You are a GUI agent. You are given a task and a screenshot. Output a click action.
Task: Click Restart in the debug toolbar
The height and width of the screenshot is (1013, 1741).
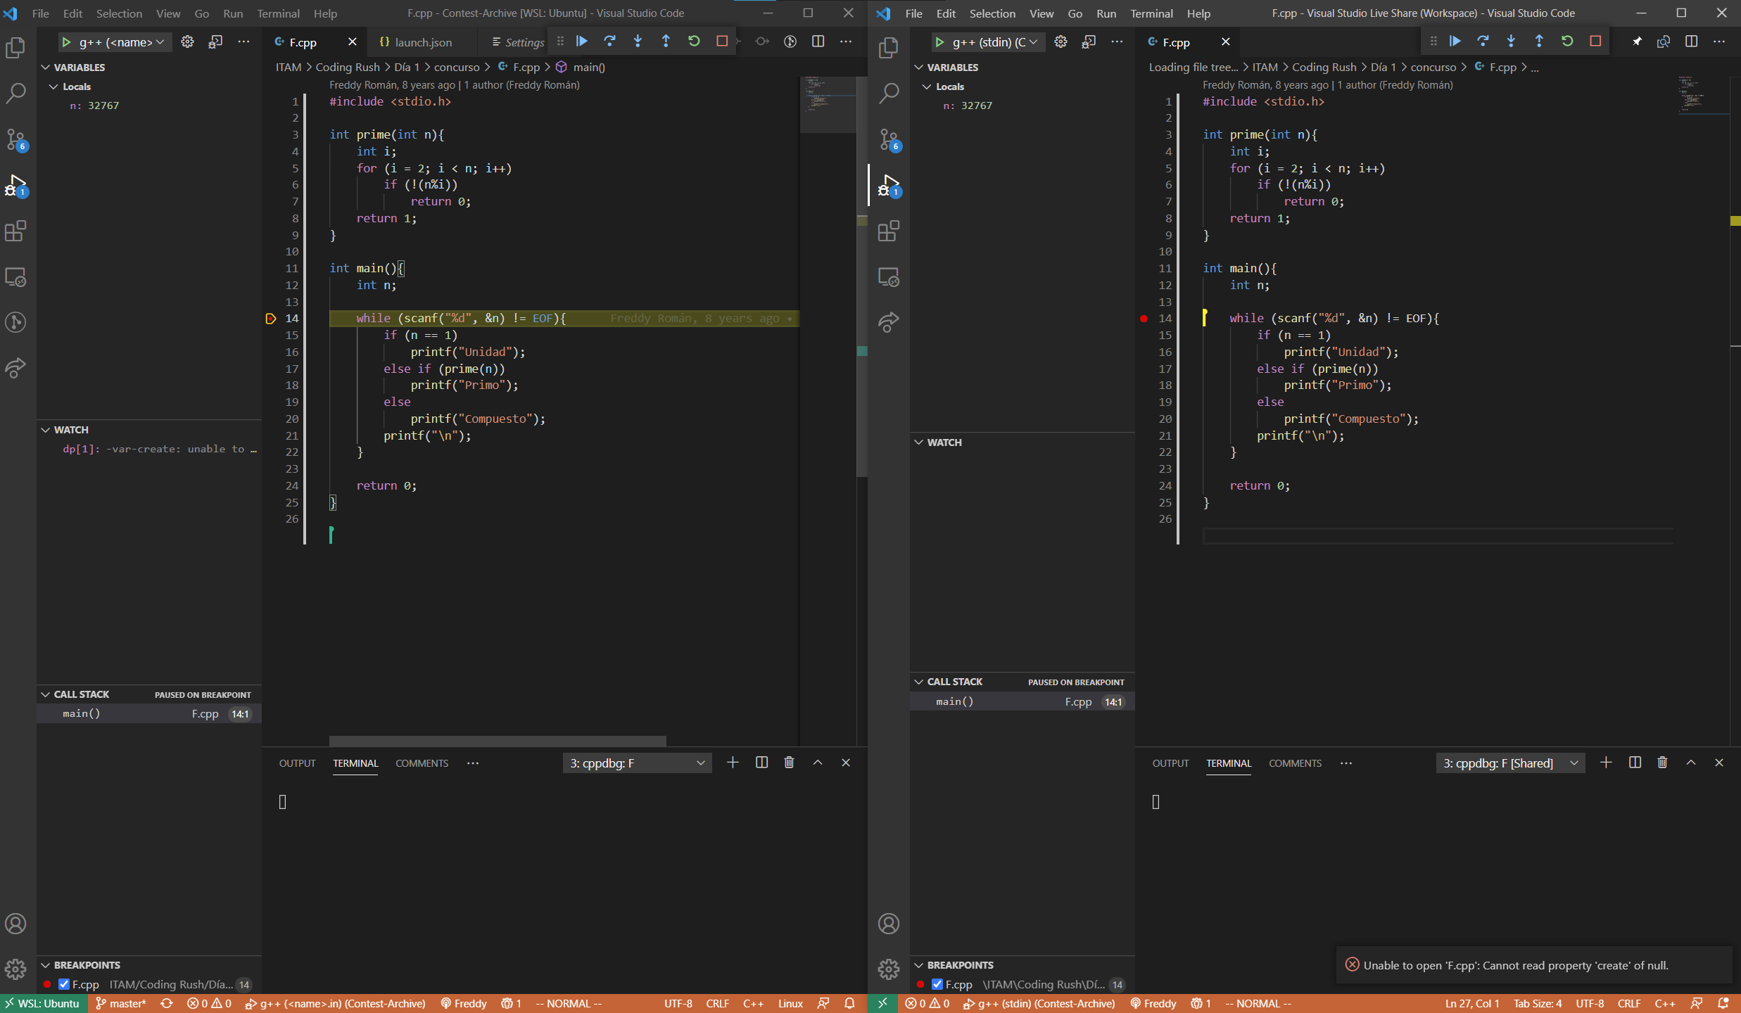tap(694, 42)
